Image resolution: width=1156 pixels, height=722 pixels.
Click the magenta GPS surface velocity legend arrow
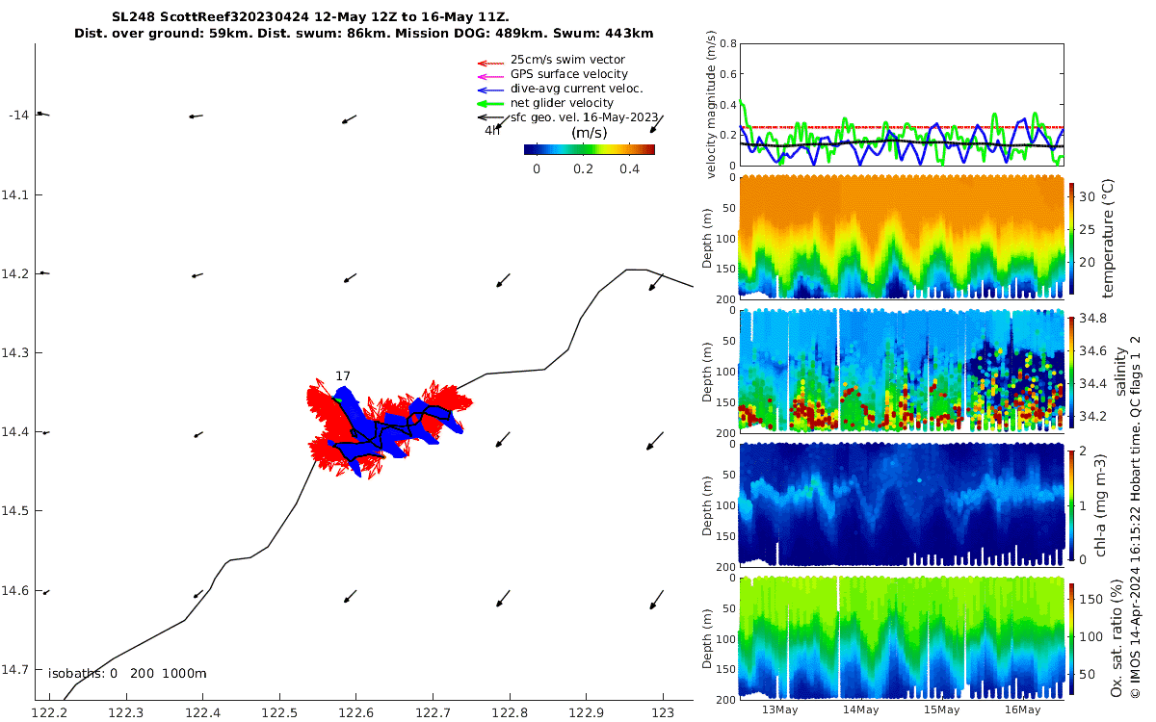coord(490,77)
